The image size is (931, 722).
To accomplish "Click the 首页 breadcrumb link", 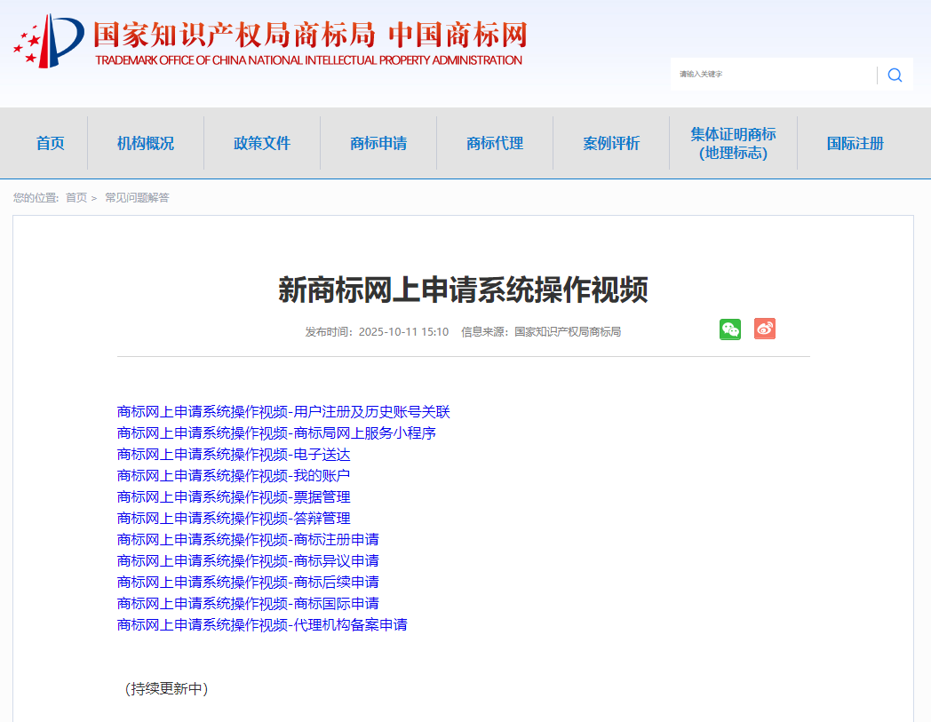I will pos(76,197).
